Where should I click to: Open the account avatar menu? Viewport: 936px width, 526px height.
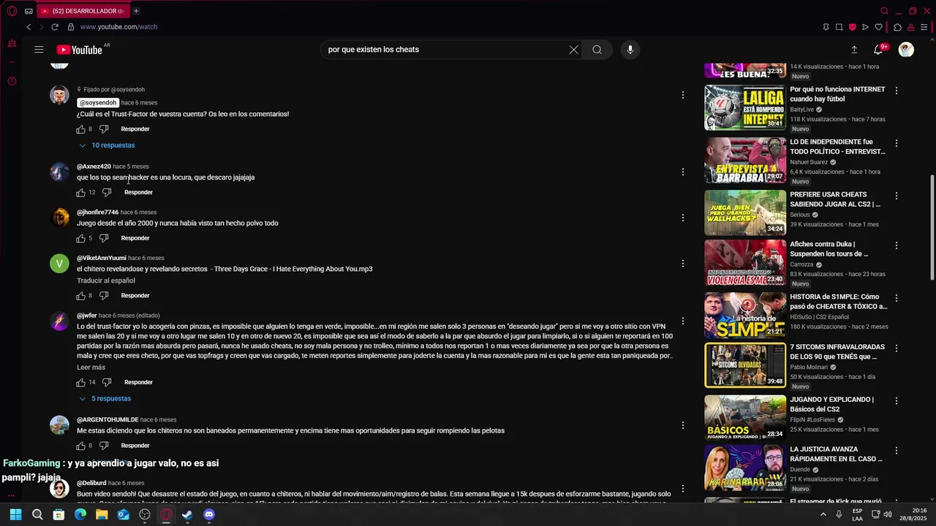(906, 50)
